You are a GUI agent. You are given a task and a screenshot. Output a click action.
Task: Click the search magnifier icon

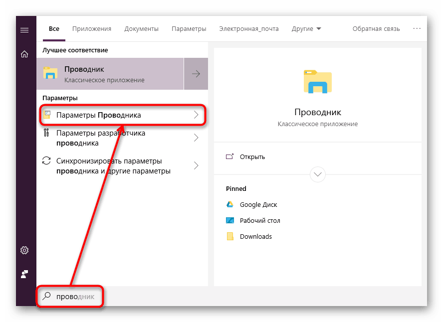[x=46, y=296]
